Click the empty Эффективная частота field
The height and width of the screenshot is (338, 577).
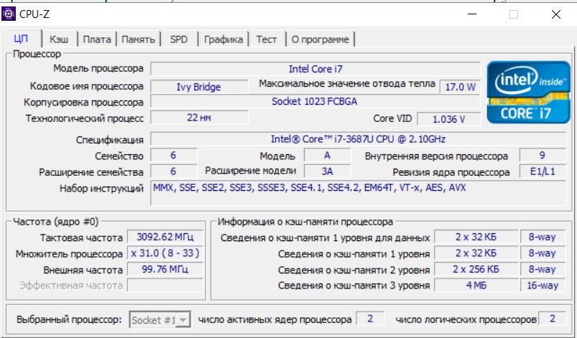(x=165, y=285)
